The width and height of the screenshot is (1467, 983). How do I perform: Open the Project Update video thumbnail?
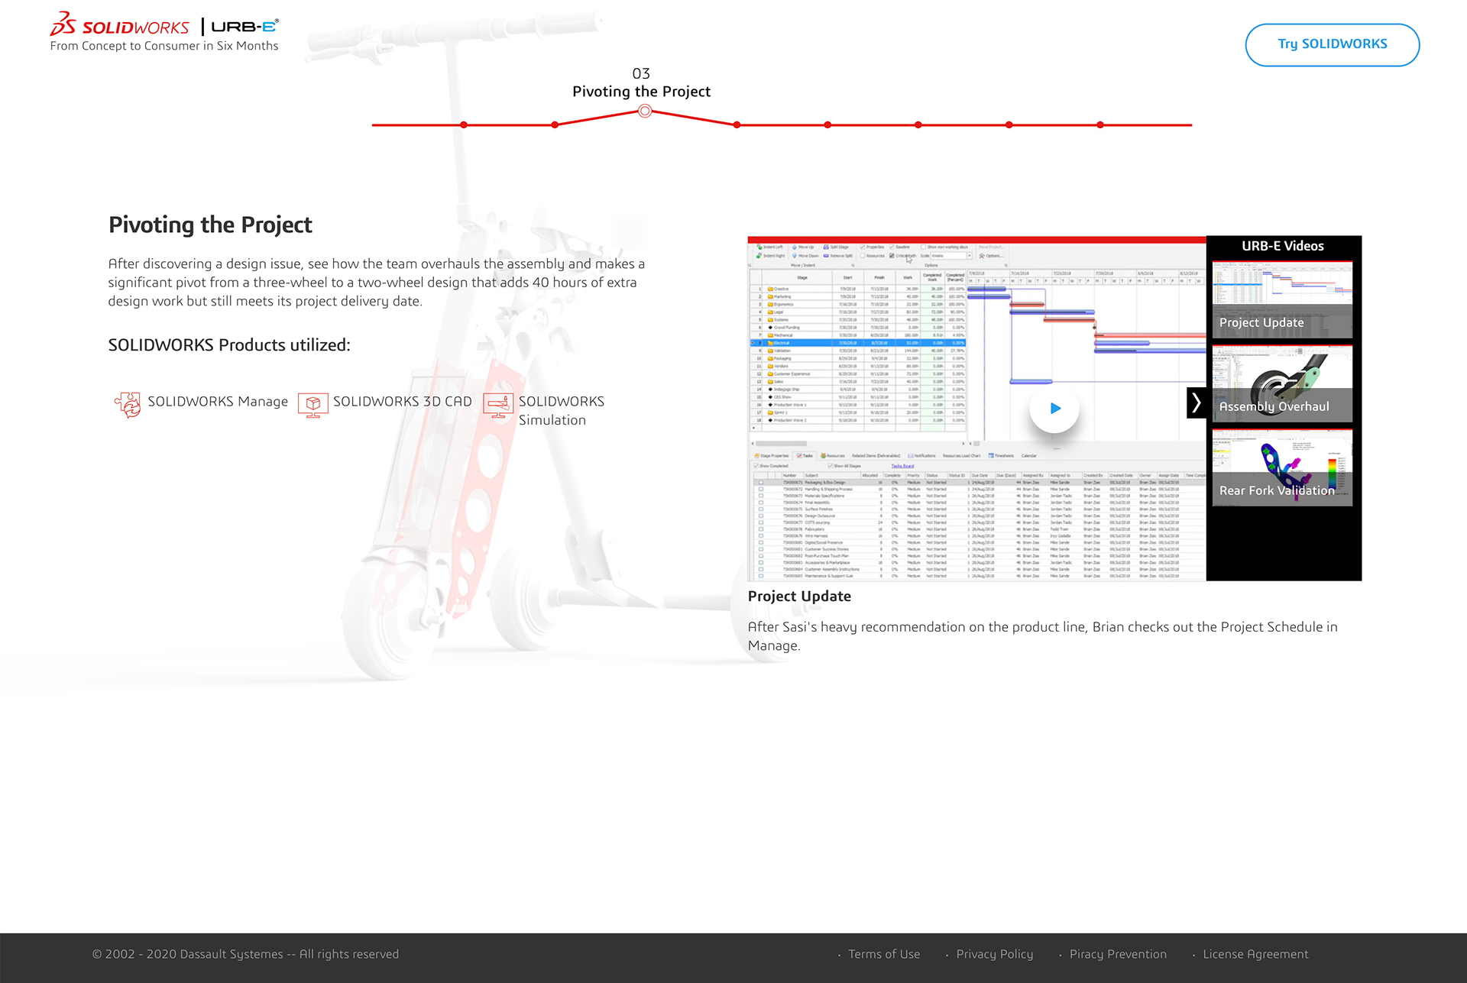[x=1282, y=300]
